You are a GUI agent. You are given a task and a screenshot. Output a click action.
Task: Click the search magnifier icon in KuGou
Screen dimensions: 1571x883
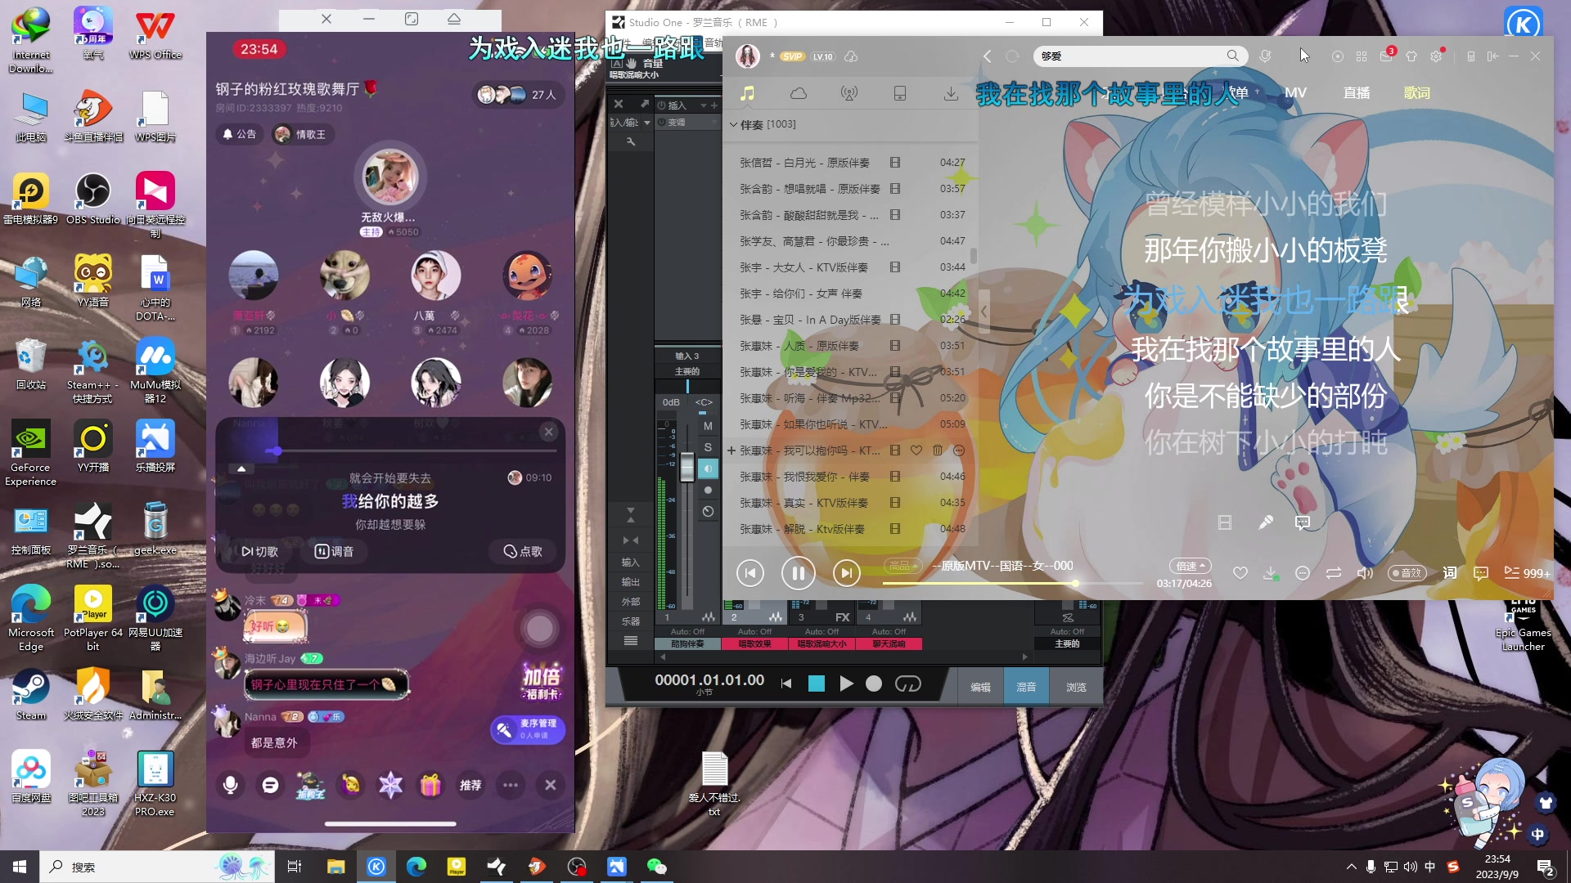click(1232, 56)
